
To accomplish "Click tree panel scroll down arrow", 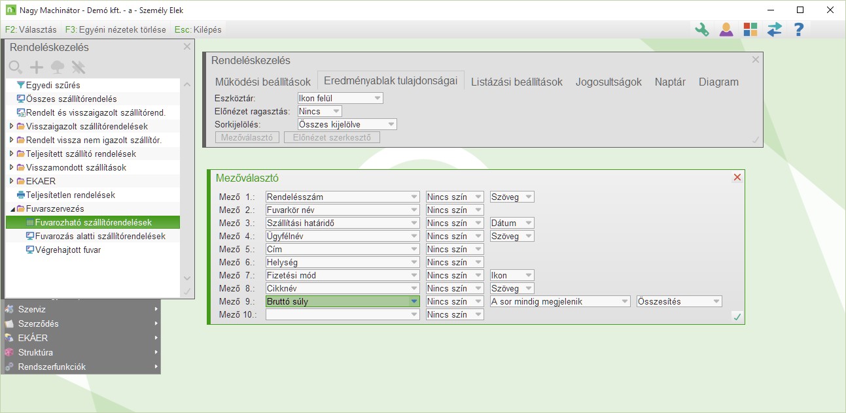I will [x=186, y=278].
